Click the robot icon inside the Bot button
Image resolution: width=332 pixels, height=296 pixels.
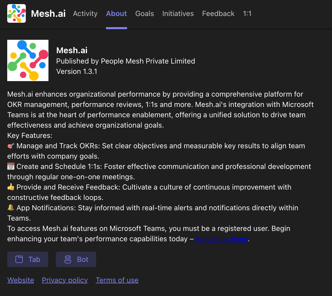coord(68,259)
